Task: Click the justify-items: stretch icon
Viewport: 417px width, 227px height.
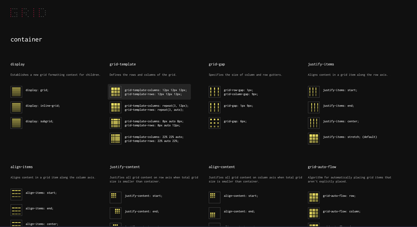Action: pyautogui.click(x=314, y=139)
